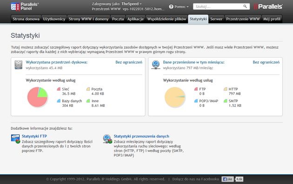Click the Zalogowany jako label

tap(106, 4)
